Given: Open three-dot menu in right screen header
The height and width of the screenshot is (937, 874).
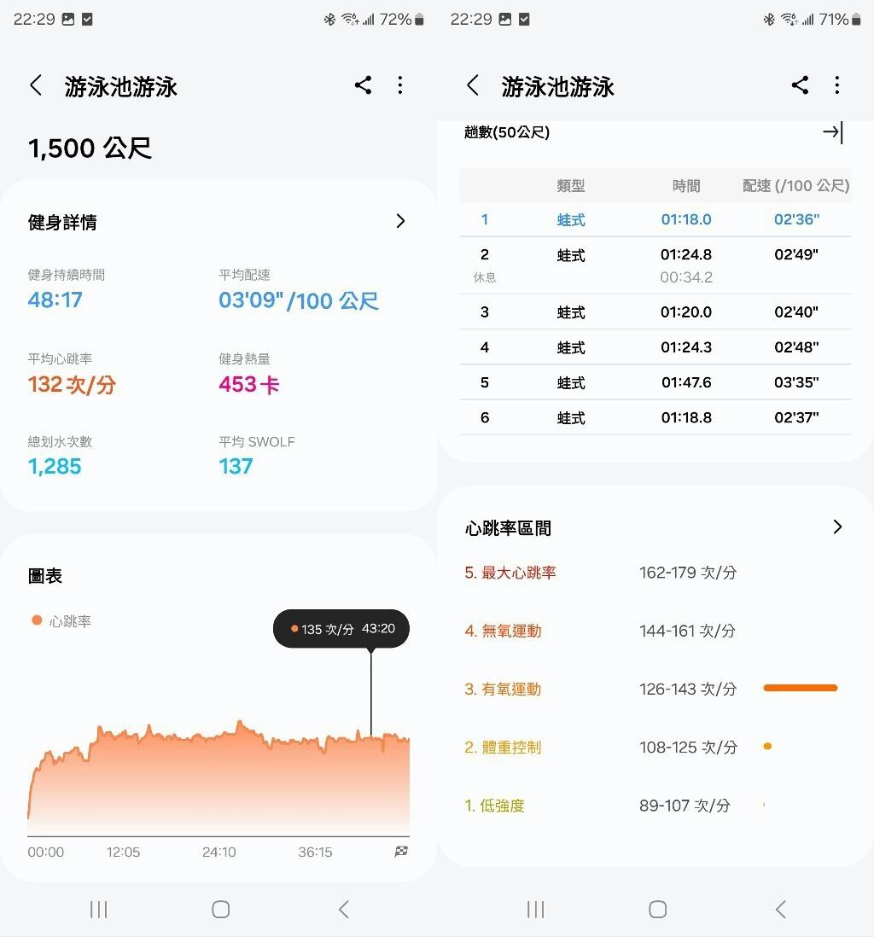Looking at the screenshot, I should (x=837, y=85).
